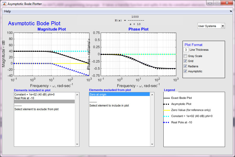The width and height of the screenshot is (235, 157).
Task: Click inside the Line Thickness input field
Action: (x=186, y=49)
